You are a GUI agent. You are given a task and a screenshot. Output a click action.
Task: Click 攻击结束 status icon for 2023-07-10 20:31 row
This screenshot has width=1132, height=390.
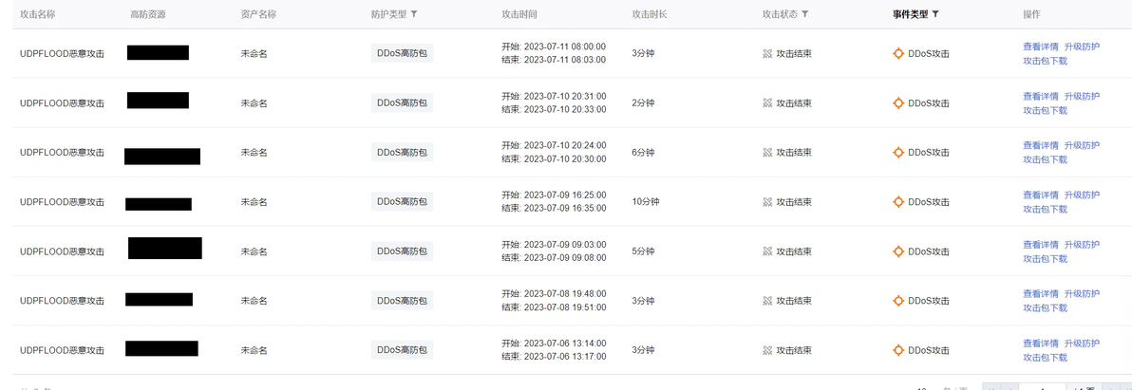click(767, 103)
